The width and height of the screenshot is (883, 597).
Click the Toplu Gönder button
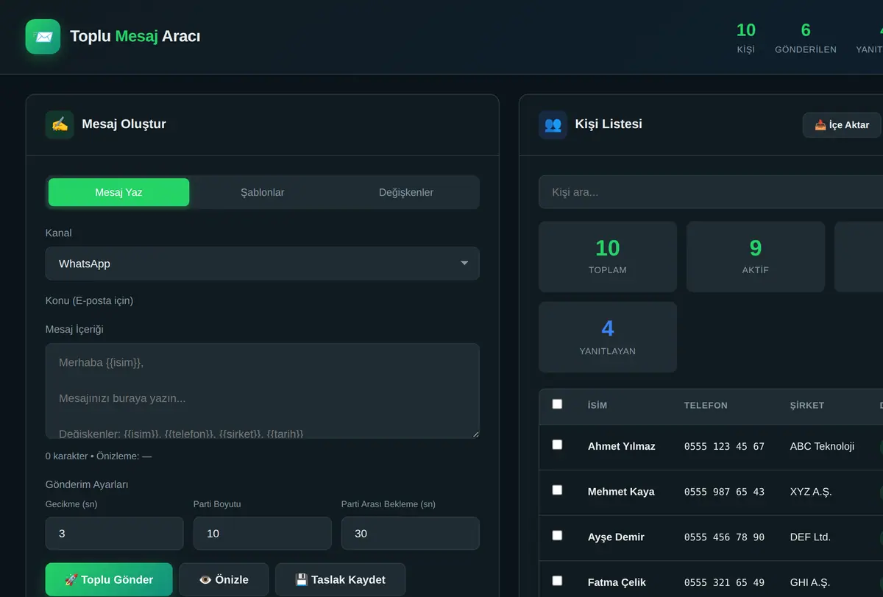click(109, 579)
